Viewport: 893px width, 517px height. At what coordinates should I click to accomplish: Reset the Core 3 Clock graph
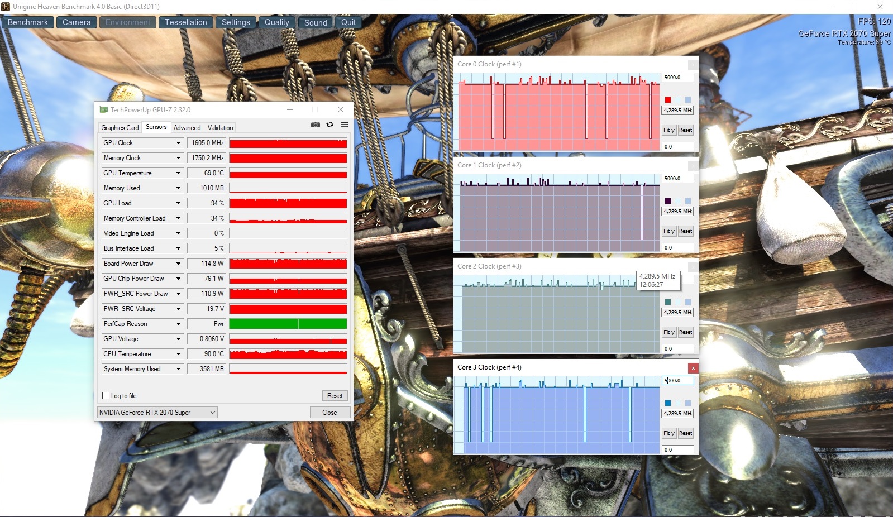click(686, 433)
